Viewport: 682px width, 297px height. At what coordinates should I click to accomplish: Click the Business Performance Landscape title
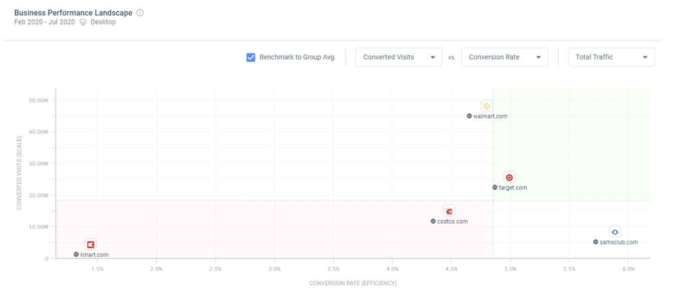pos(73,13)
